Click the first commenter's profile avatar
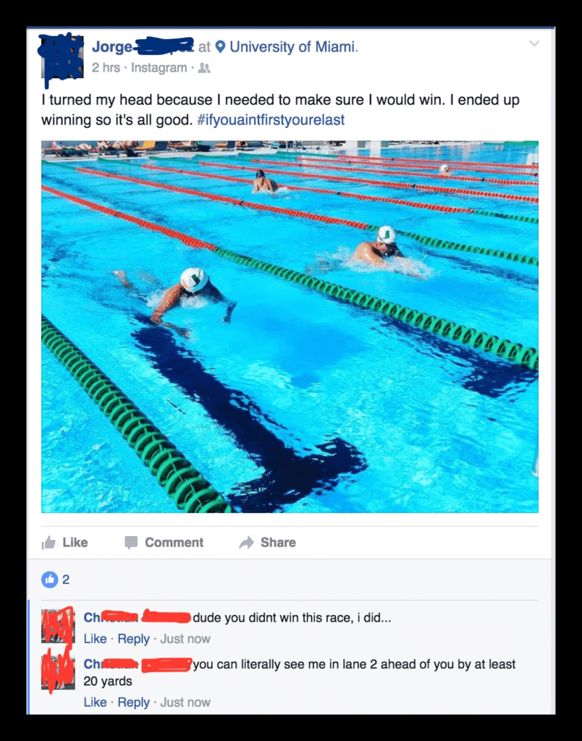Image resolution: width=582 pixels, height=741 pixels. 58,626
